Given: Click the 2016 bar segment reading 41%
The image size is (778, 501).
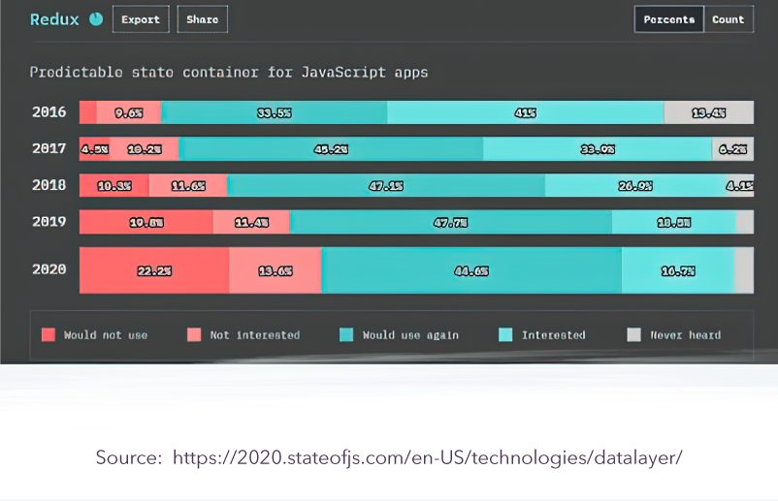Looking at the screenshot, I should [x=526, y=112].
